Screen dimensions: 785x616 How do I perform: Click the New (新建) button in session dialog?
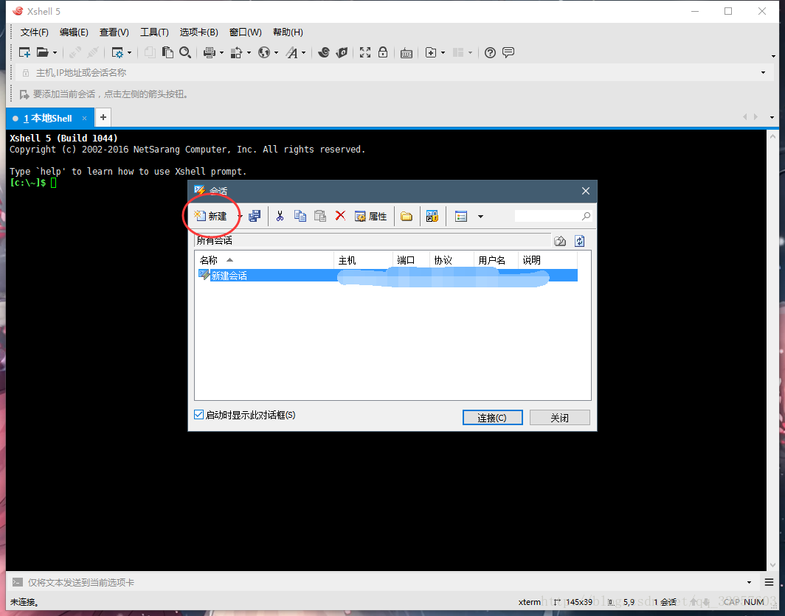click(x=211, y=216)
